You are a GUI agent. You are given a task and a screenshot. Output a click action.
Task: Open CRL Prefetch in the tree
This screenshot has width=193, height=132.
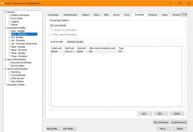[x=17, y=81]
